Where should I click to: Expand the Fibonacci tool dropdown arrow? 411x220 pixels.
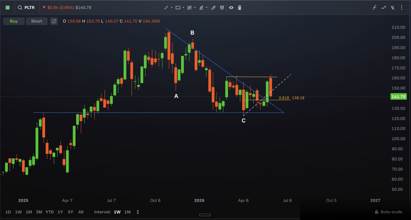(x=195, y=8)
